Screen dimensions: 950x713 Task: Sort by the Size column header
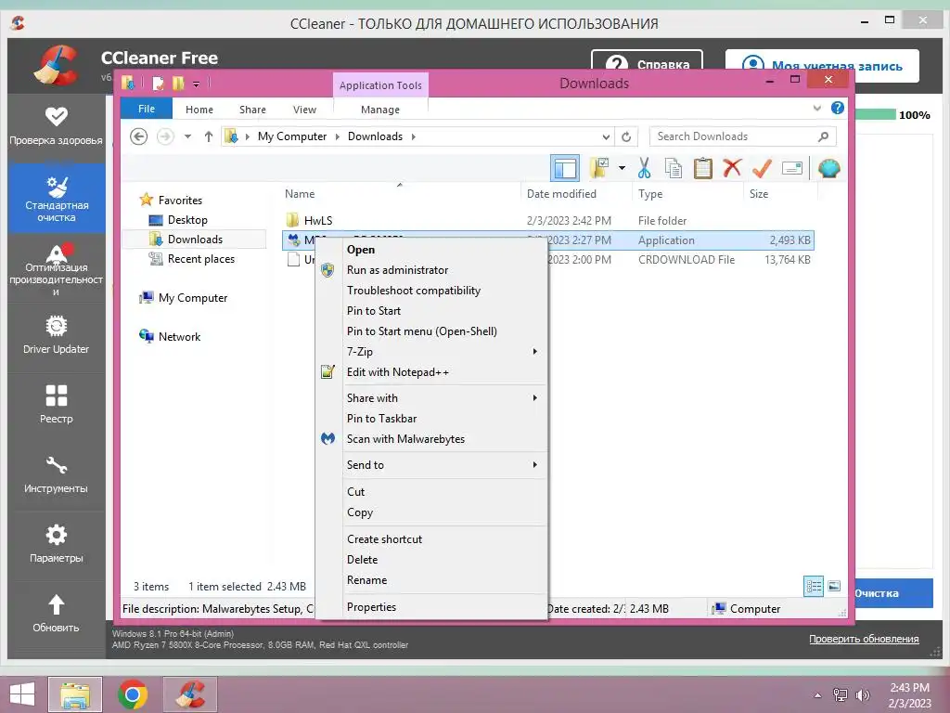pyautogui.click(x=759, y=194)
